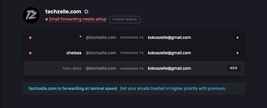Open the settings gear beside techzelle.com

(86, 12)
